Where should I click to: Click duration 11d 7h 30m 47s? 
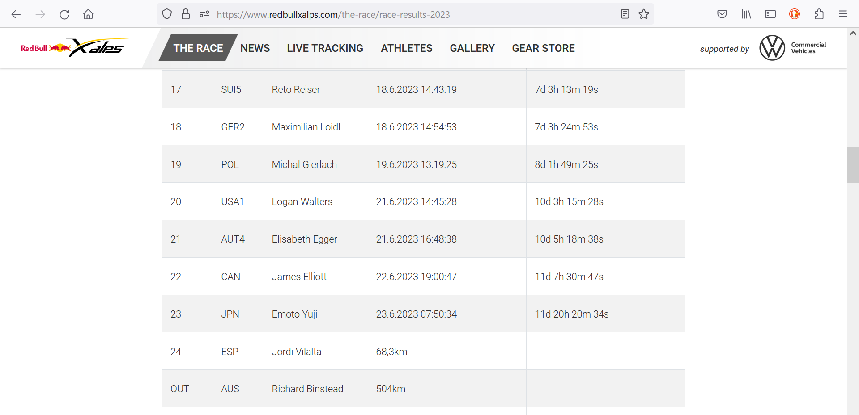point(569,277)
